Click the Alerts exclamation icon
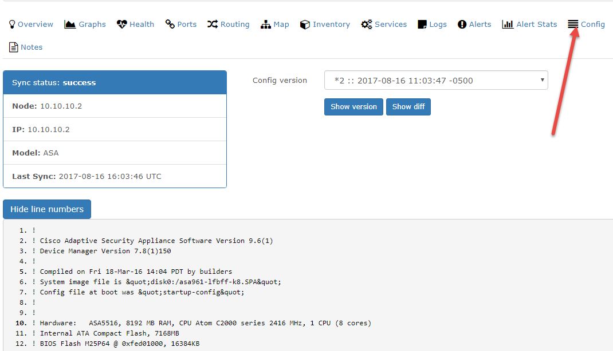613x351 pixels. pos(462,24)
